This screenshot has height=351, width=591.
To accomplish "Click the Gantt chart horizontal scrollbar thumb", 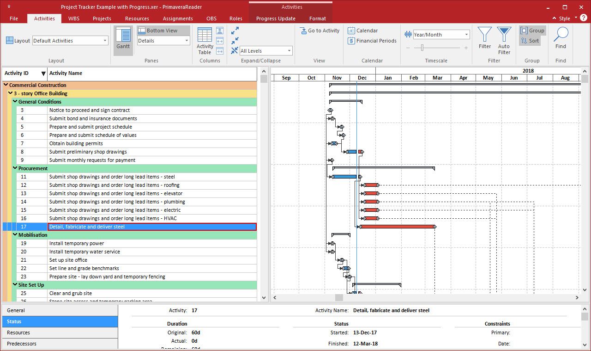I will [339, 297].
